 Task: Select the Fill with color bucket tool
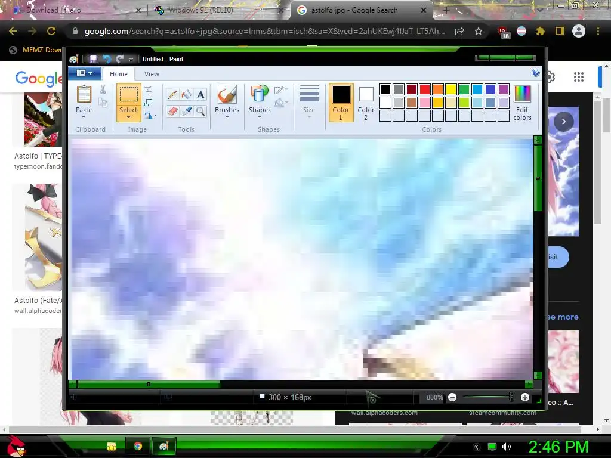pyautogui.click(x=187, y=95)
